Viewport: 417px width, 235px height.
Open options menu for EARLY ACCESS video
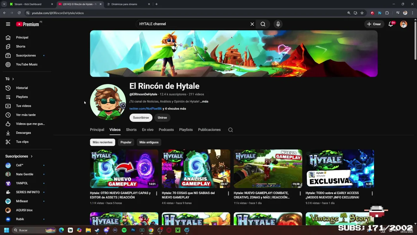tap(372, 194)
